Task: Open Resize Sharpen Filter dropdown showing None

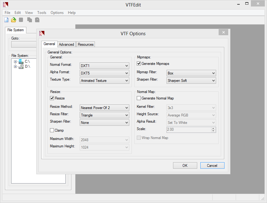Action: [105, 123]
